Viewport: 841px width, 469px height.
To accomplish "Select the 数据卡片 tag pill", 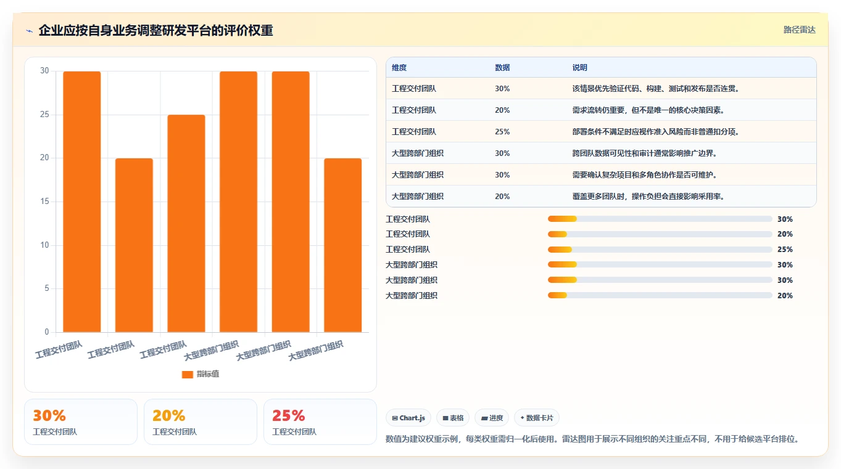I will [537, 418].
